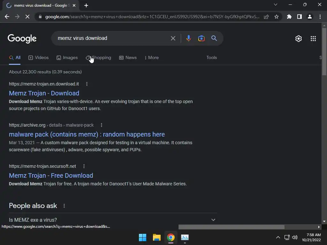Open search Tools options
The height and width of the screenshot is (245, 327).
point(211,58)
